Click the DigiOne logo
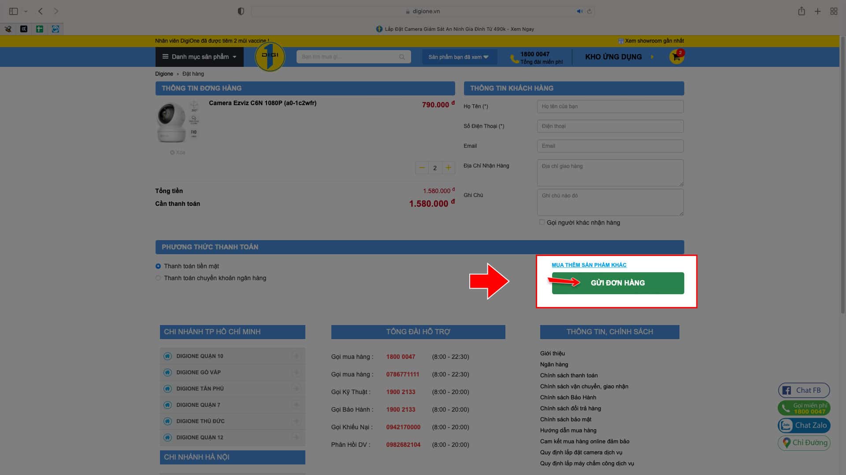The image size is (846, 475). tap(270, 57)
